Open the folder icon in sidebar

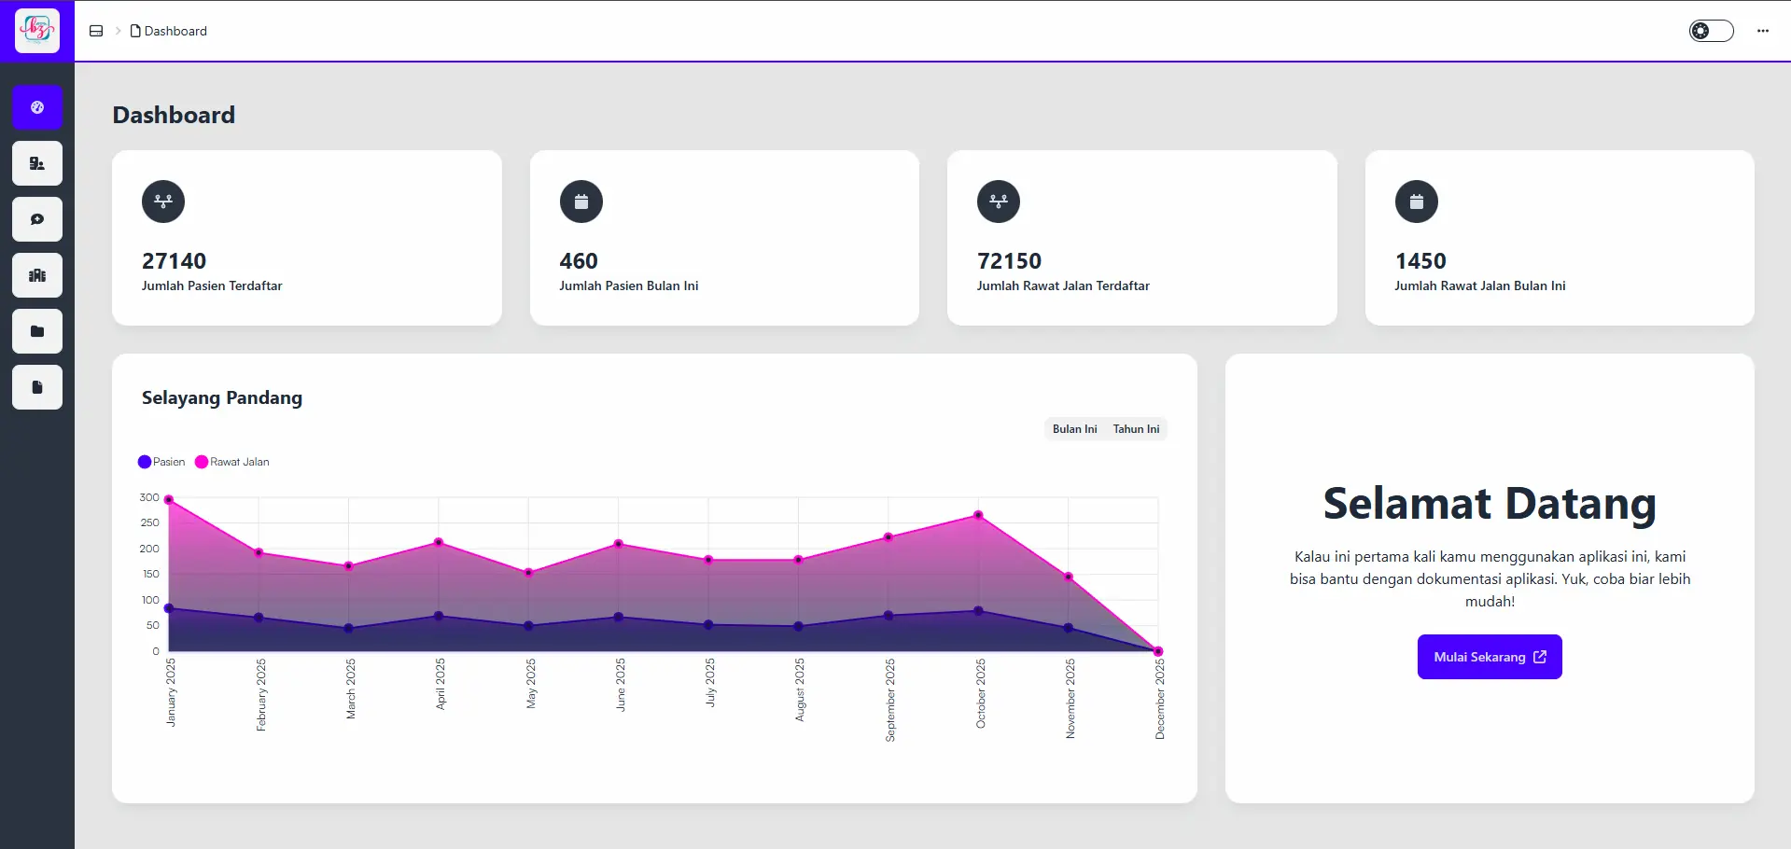coord(37,331)
